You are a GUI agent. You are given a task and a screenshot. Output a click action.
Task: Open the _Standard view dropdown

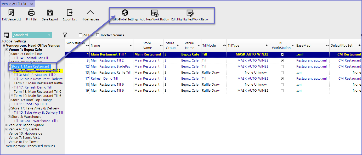[x=49, y=35]
